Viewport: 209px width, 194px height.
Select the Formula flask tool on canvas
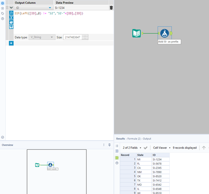(x=165, y=33)
